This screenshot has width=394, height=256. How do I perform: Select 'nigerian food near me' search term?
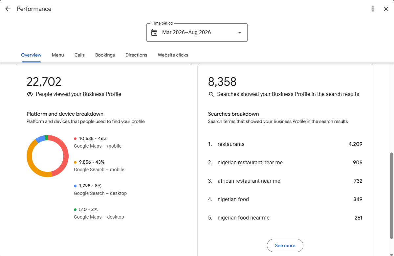(285, 218)
